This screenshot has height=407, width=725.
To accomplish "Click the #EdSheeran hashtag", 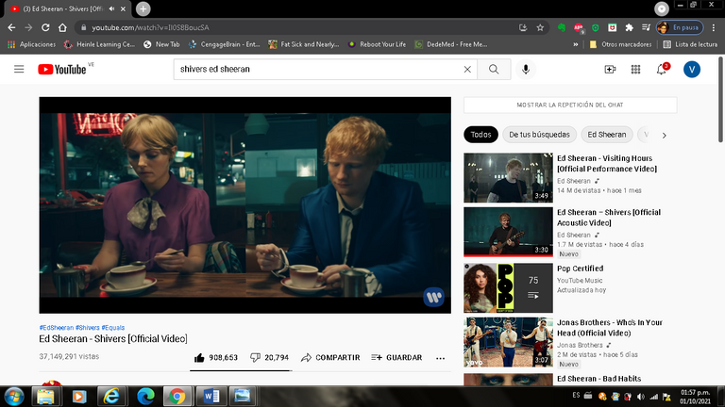I will tap(57, 328).
